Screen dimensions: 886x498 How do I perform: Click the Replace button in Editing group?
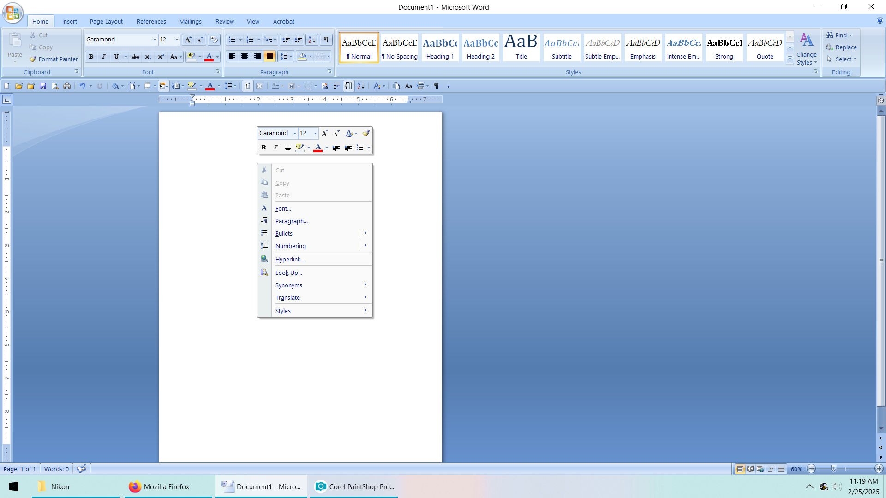pyautogui.click(x=841, y=47)
